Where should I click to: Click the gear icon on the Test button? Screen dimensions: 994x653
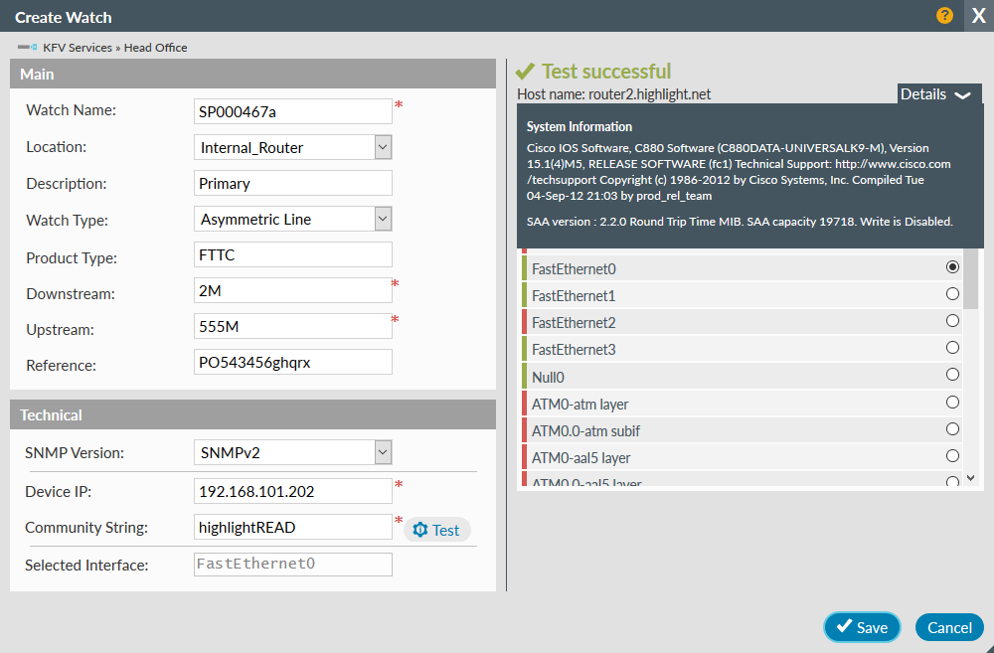[x=420, y=529]
